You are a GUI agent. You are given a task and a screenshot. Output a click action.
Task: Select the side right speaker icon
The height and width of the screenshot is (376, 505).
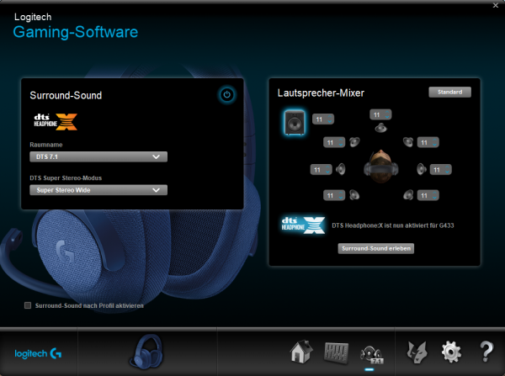tap(422, 169)
